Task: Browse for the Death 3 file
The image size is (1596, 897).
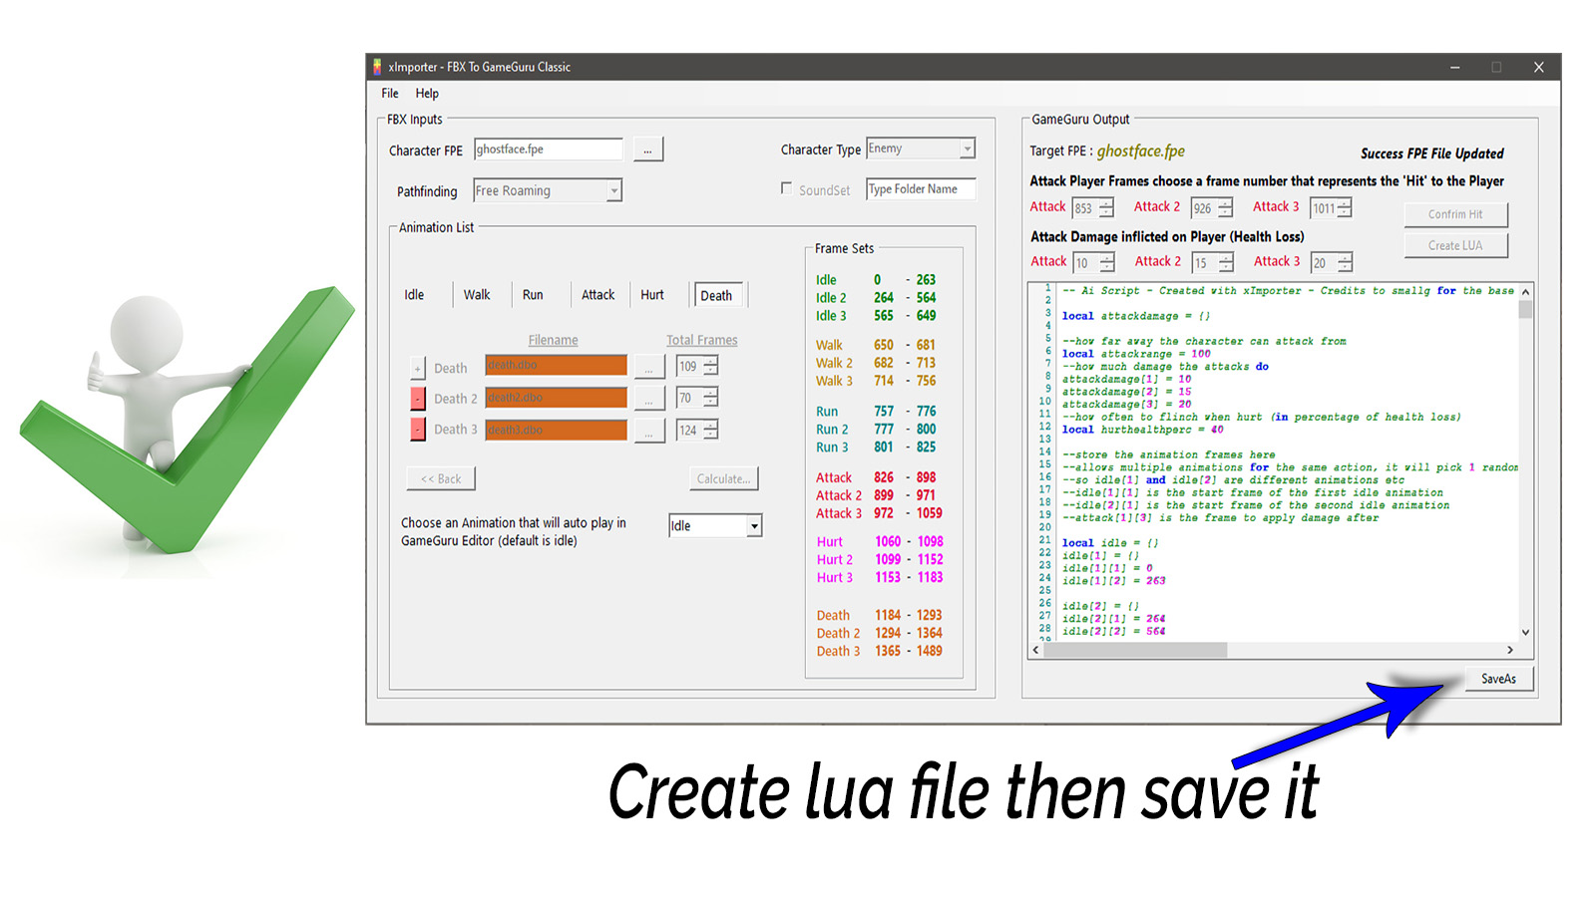Action: click(x=649, y=432)
